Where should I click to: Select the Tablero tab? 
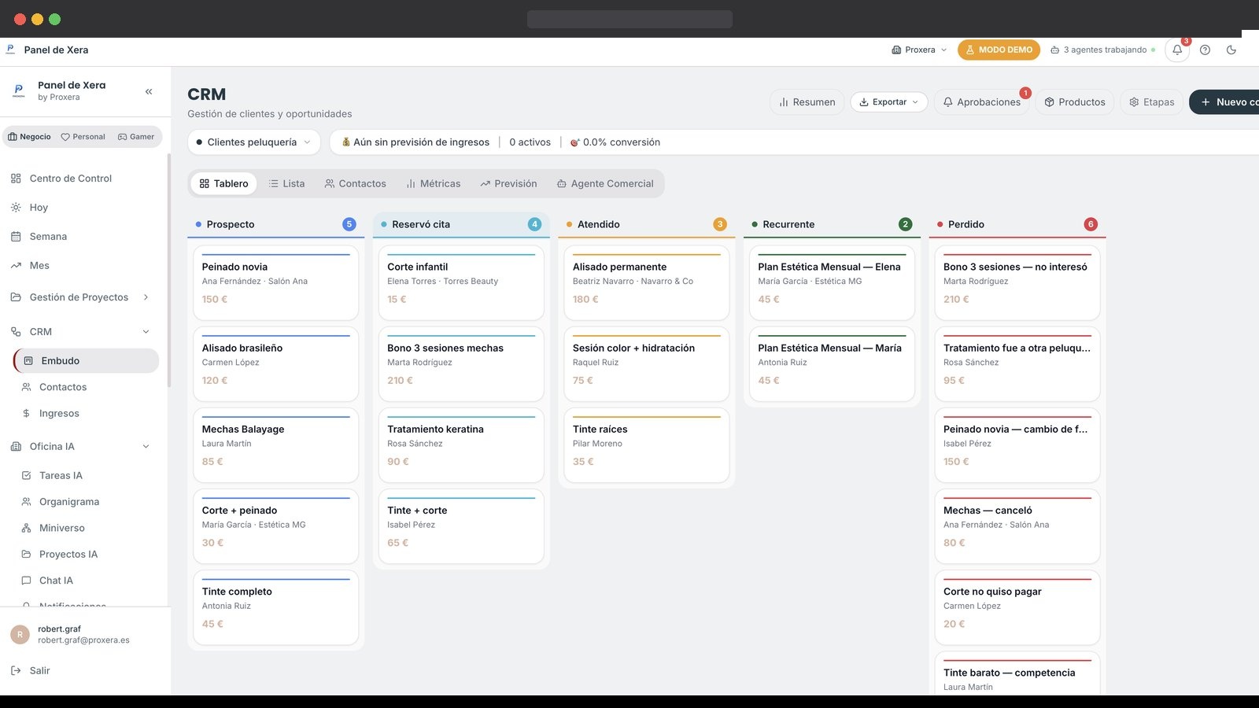[x=223, y=184]
